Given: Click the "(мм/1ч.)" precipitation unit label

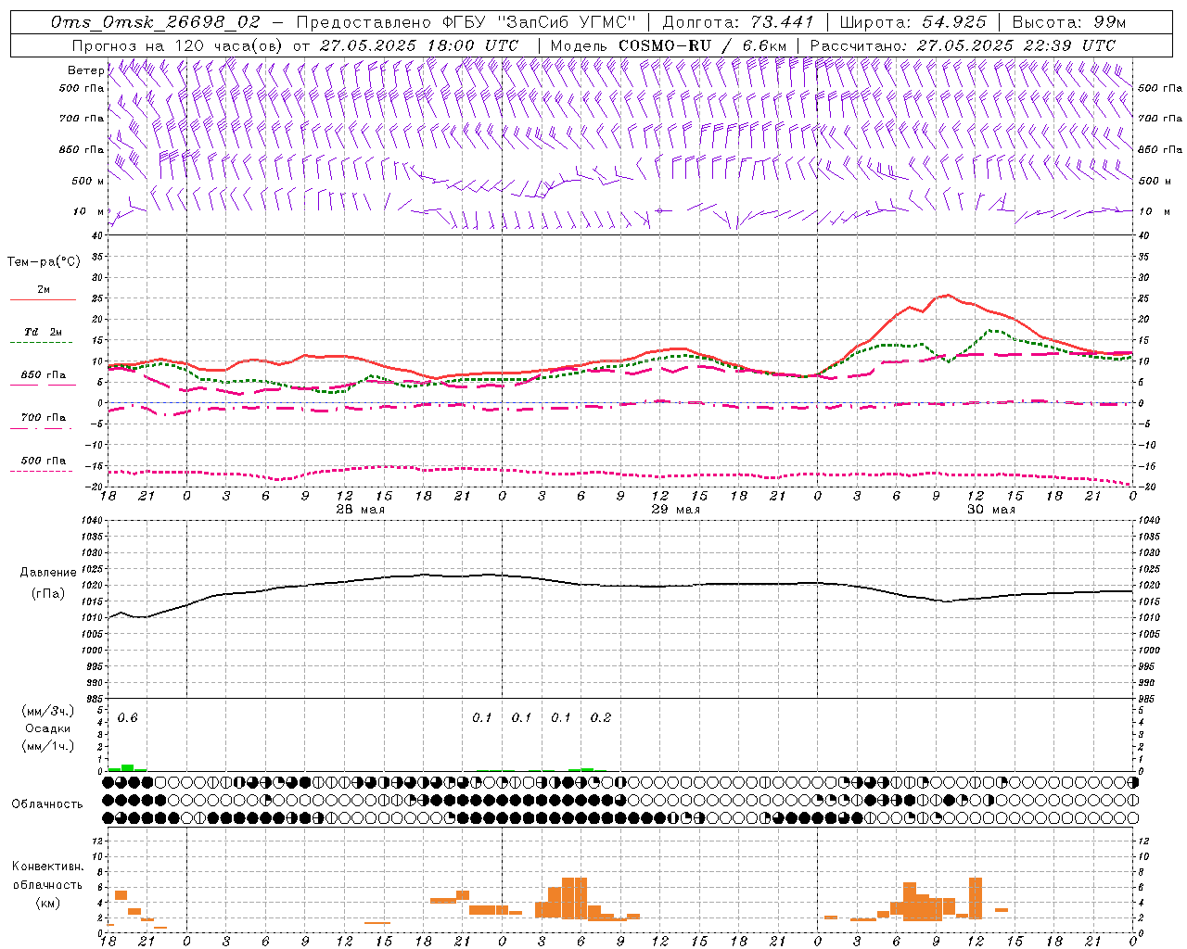Looking at the screenshot, I should 47,745.
